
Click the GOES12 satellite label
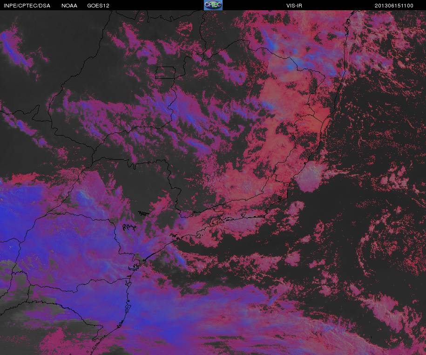coord(98,6)
